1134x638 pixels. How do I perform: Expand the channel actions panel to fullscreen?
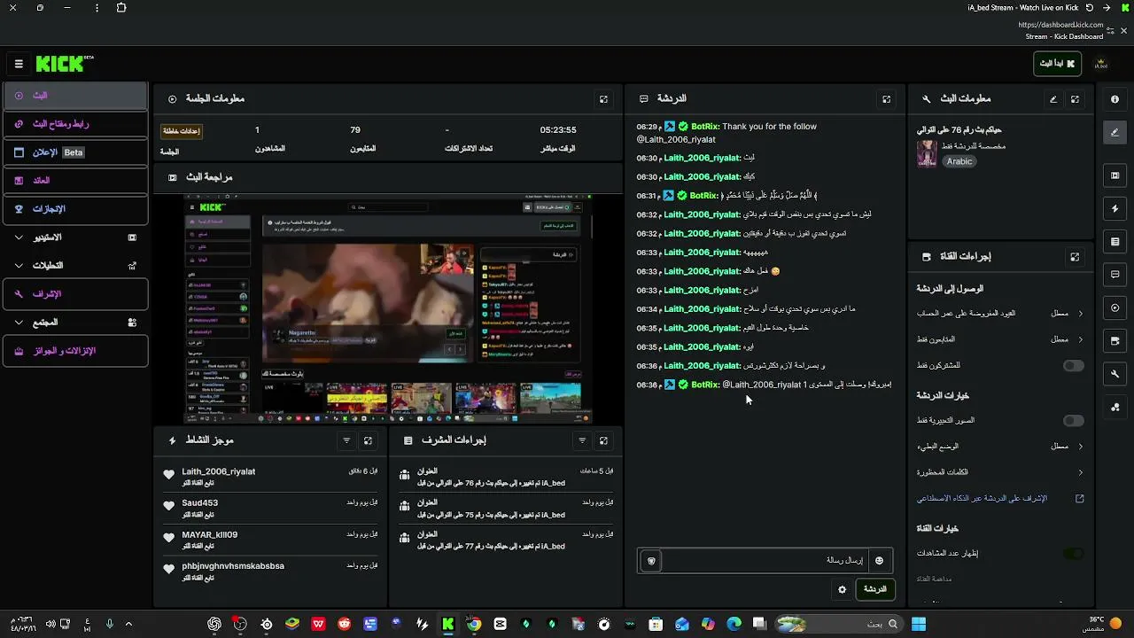pos(1075,257)
